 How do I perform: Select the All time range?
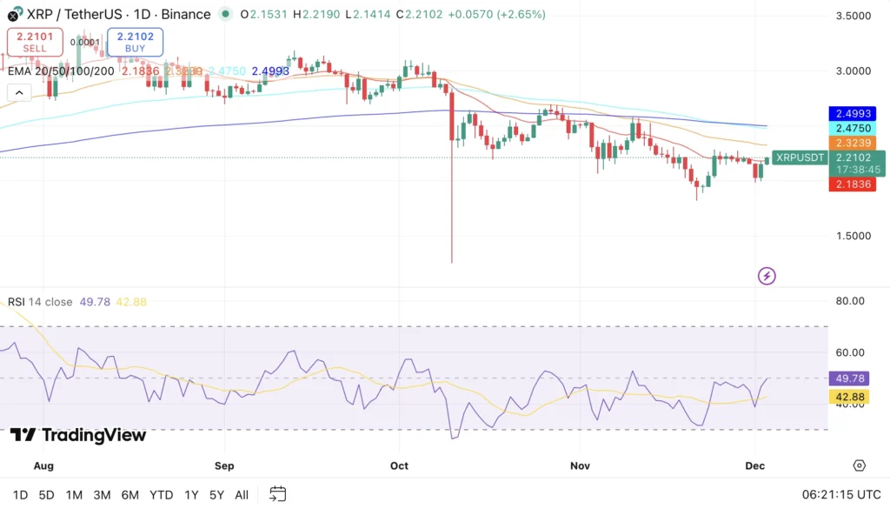242,495
